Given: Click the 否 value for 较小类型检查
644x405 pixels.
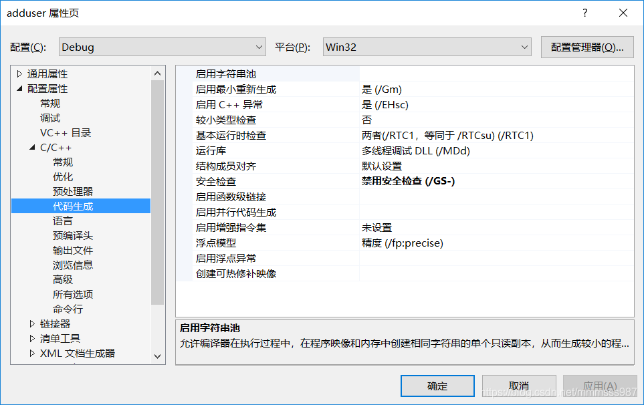Looking at the screenshot, I should coord(366,120).
